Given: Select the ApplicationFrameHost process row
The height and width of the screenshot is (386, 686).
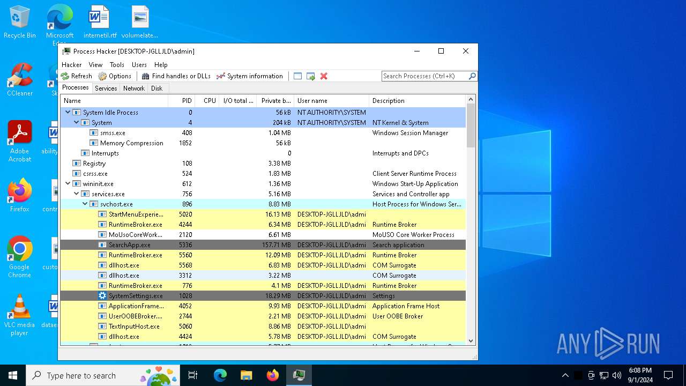Looking at the screenshot, I should pyautogui.click(x=263, y=306).
